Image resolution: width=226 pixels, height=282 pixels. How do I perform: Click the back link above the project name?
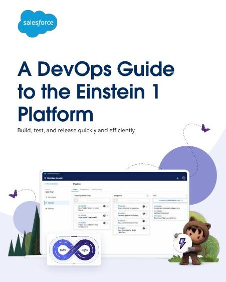click(x=51, y=184)
